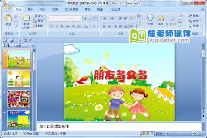Screen dimensions: 207x138
Task: Click the text Shadow S icon
Action: point(73,26)
